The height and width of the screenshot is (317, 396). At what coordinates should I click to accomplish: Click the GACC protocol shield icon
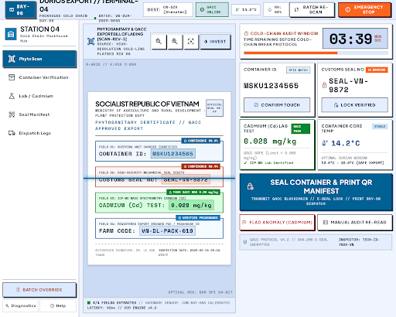click(x=245, y=242)
